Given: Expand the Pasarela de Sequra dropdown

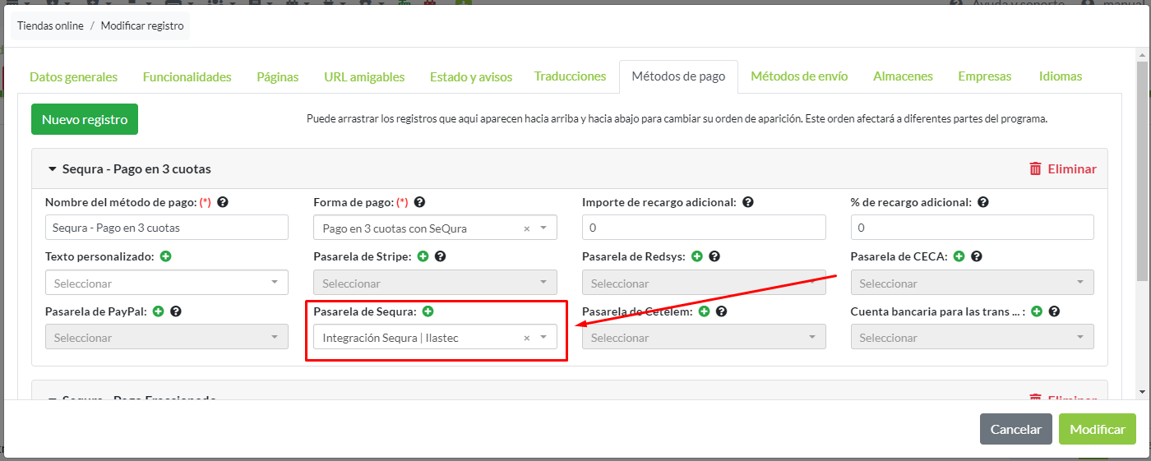Looking at the screenshot, I should 543,338.
